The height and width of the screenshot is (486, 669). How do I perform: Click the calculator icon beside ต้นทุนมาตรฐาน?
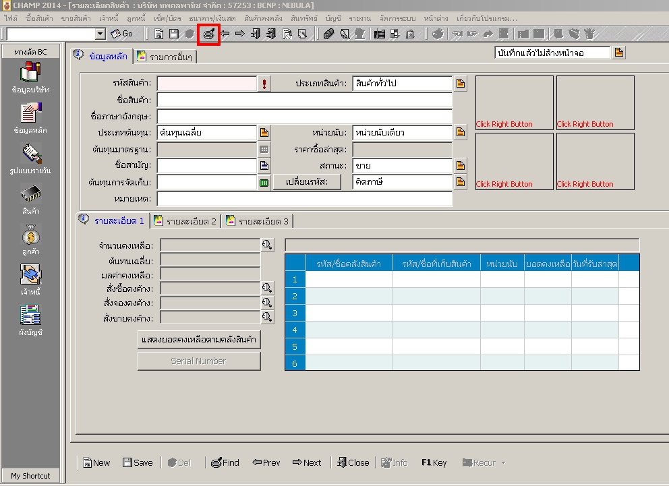click(x=264, y=150)
